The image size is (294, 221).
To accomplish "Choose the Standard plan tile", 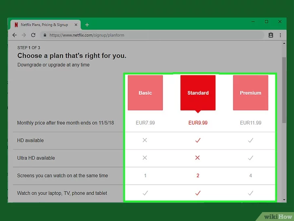I will [x=198, y=93].
